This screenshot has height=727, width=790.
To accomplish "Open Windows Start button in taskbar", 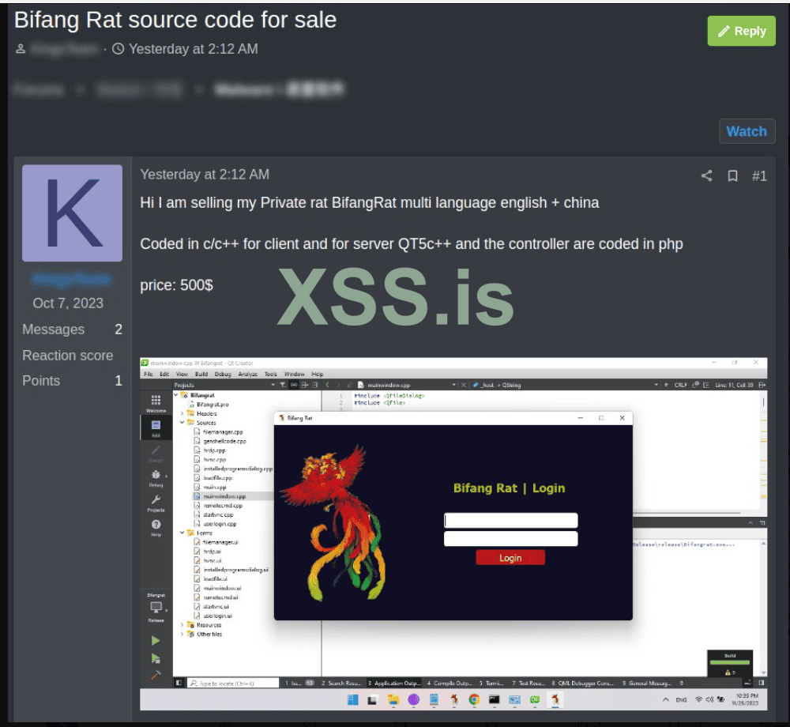I will [x=352, y=699].
